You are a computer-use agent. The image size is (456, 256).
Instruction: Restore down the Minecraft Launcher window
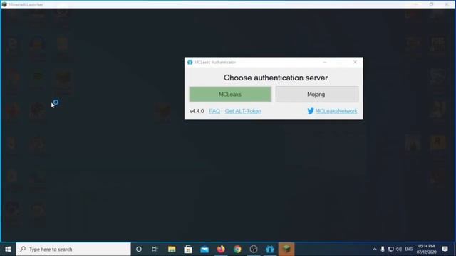point(431,4)
